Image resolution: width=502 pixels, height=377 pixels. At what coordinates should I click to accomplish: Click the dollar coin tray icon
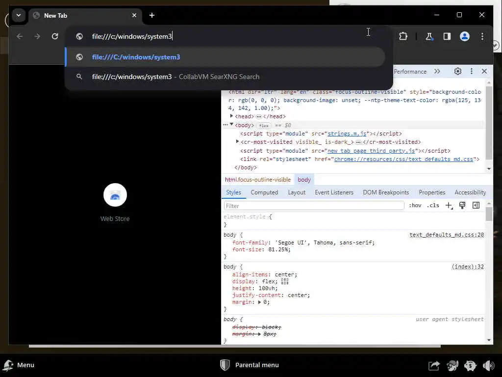(470, 365)
